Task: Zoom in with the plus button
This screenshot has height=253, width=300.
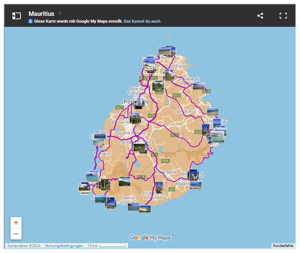Action: (x=16, y=223)
